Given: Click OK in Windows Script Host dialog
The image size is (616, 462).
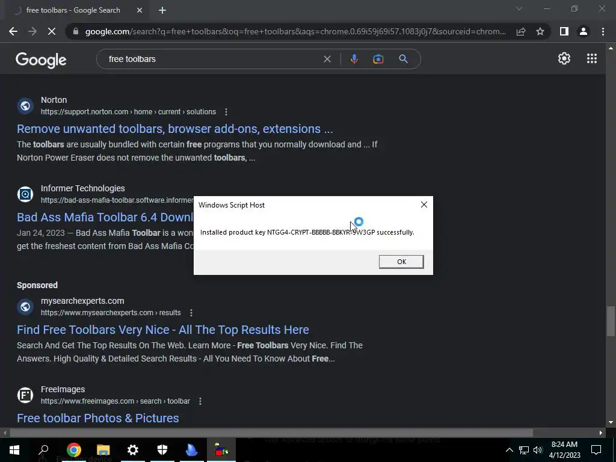Looking at the screenshot, I should [x=401, y=262].
